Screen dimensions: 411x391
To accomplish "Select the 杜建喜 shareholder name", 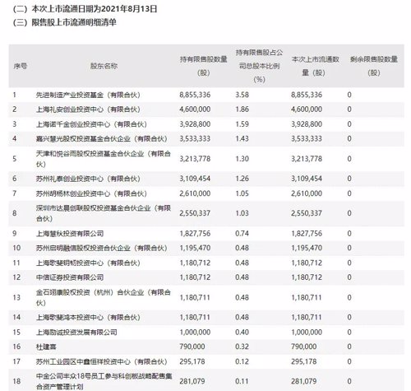I will pos(46,347).
